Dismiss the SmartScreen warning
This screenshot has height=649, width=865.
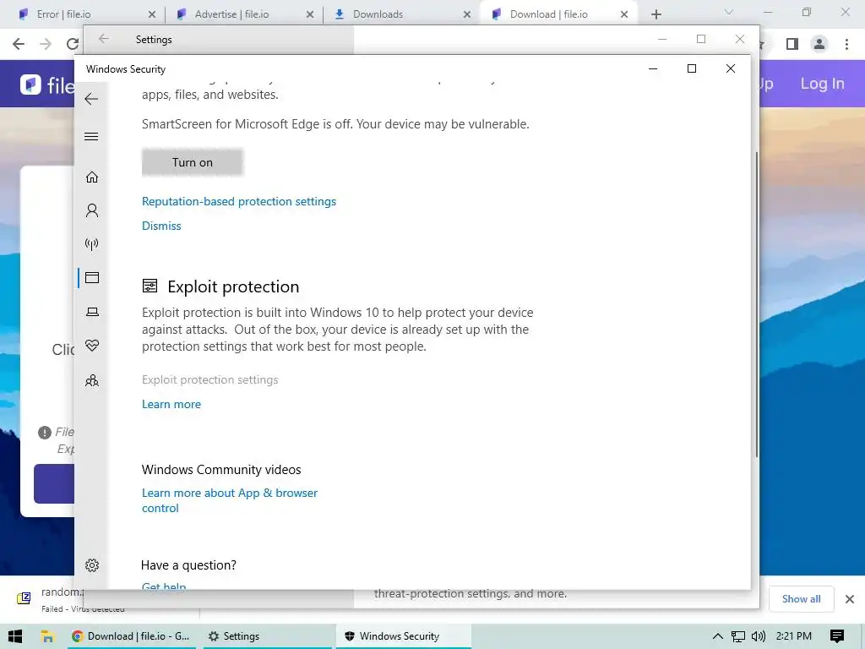[x=161, y=226]
